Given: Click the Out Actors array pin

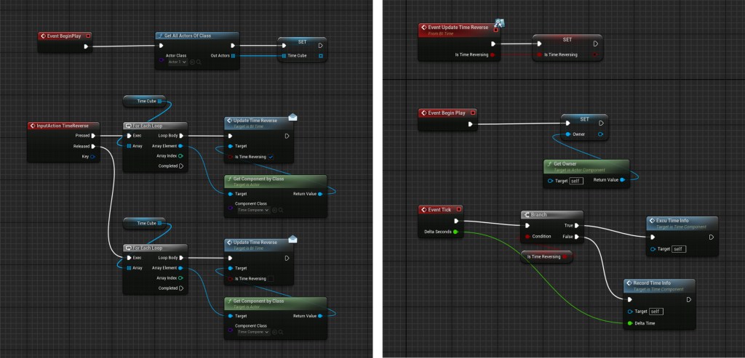Looking at the screenshot, I should coord(233,56).
